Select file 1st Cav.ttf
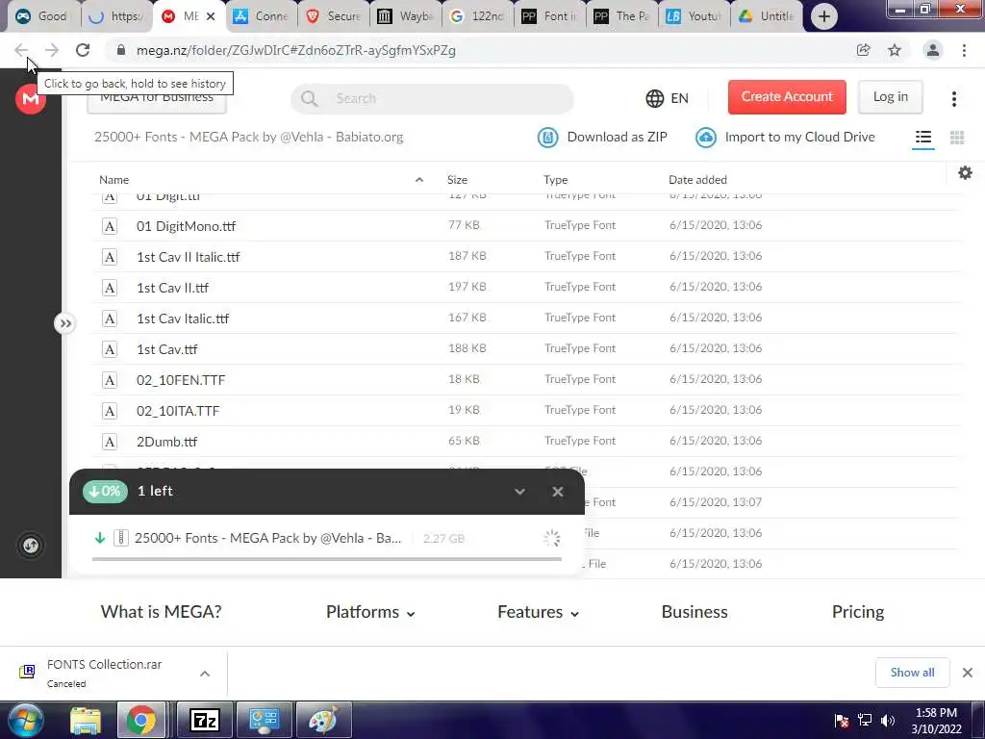 tap(526, 348)
